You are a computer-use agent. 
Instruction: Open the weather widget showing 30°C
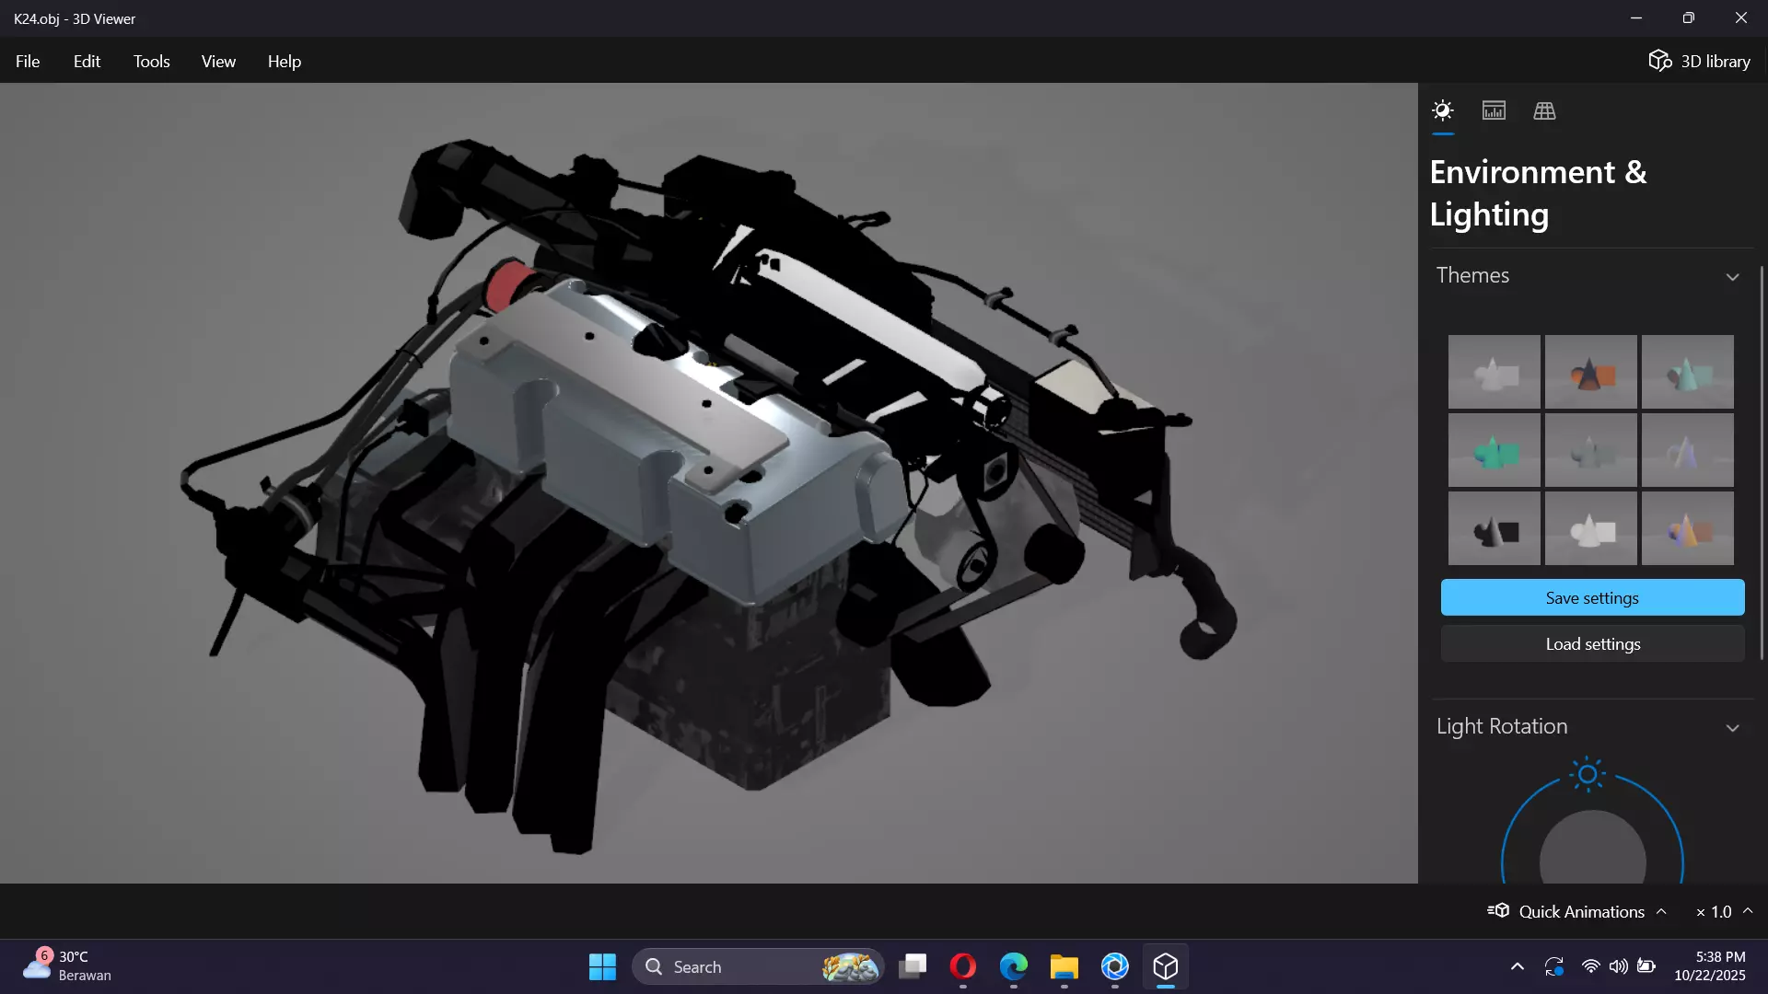click(66, 966)
